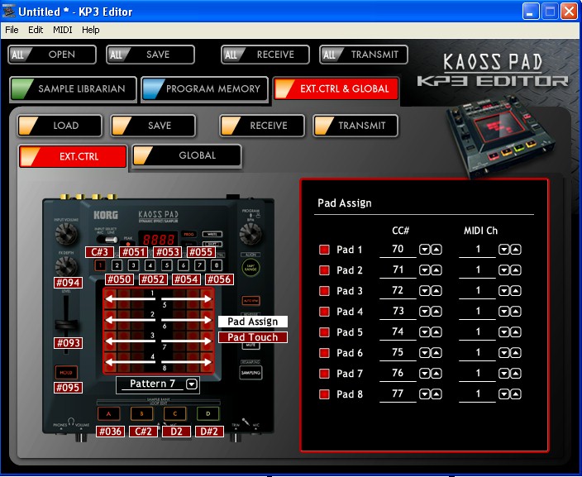This screenshot has width=582, height=477.
Task: Toggle the red Pad 7 indicator
Action: (x=324, y=374)
